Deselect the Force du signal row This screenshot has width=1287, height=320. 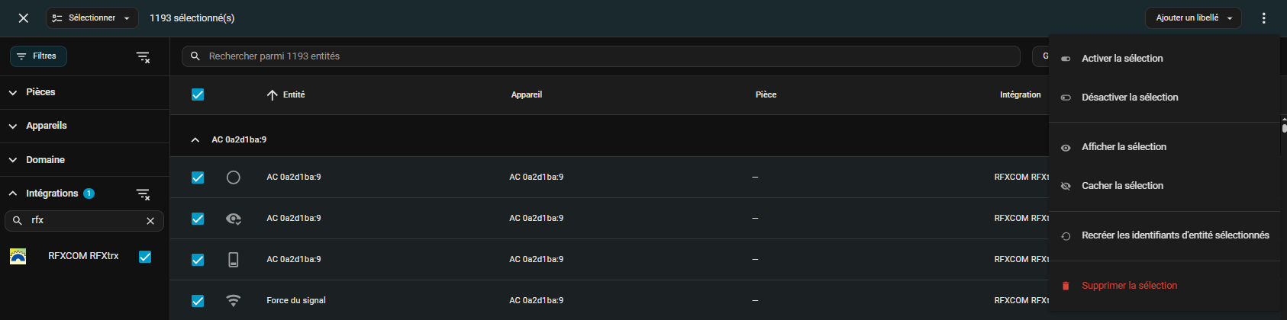[198, 301]
